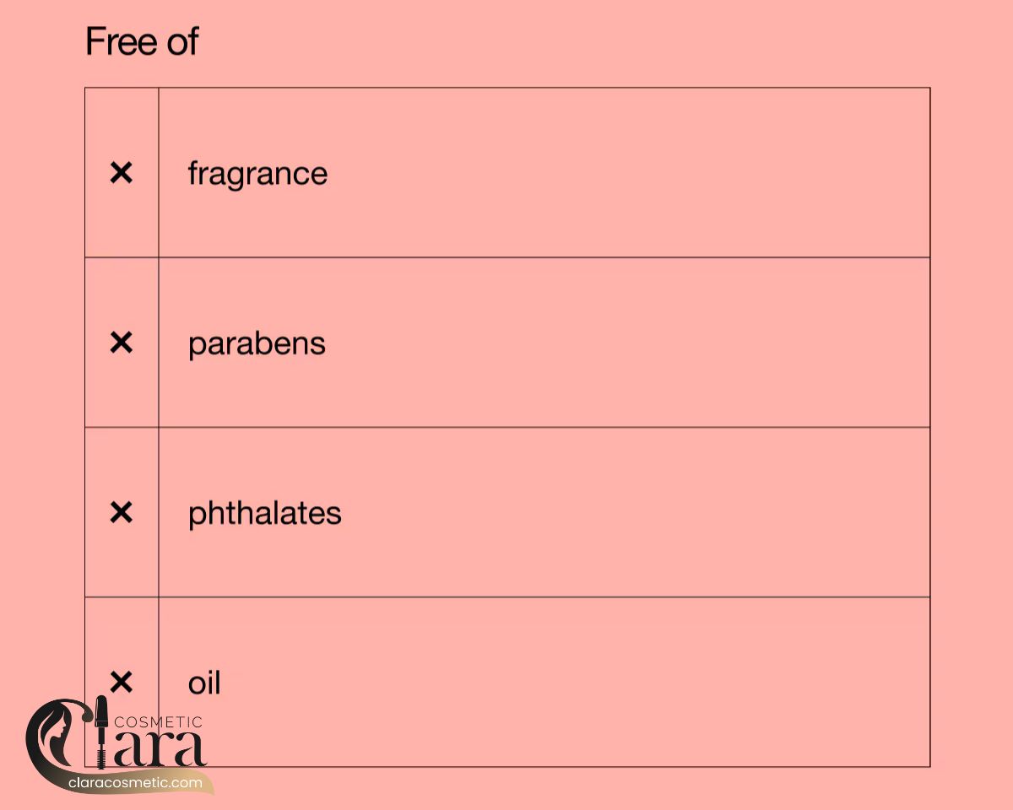
Task: Click the COSMETIC text in the logo
Action: tap(158, 722)
